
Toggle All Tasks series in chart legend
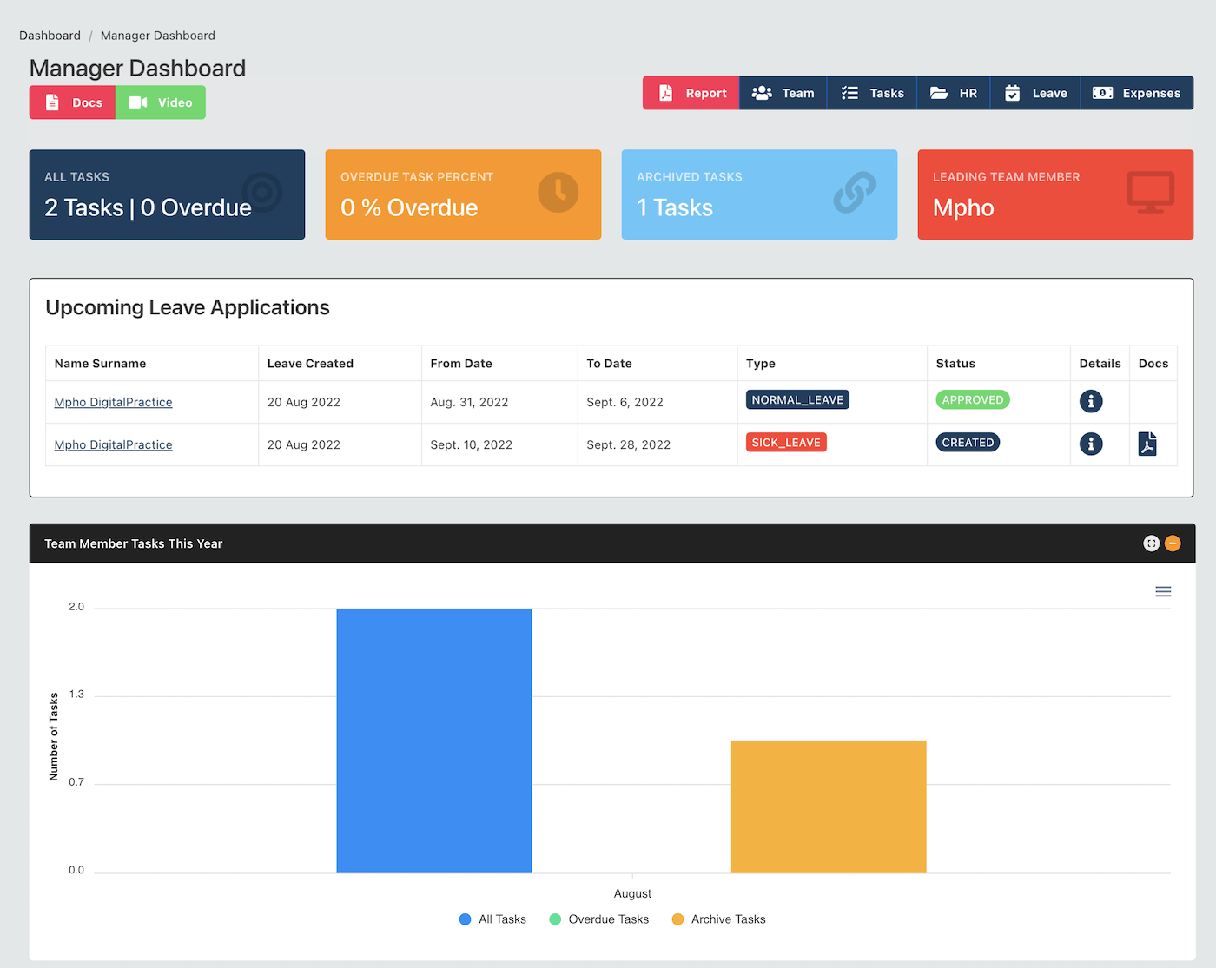[x=492, y=919]
